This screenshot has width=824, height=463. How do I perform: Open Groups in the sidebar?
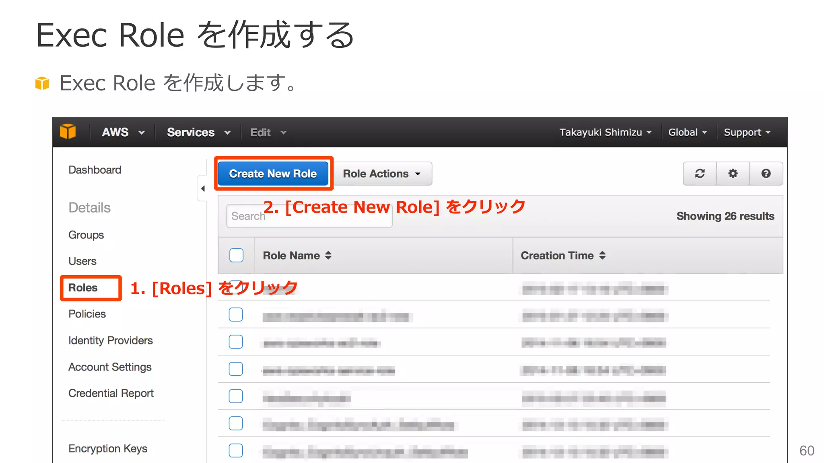click(x=86, y=235)
